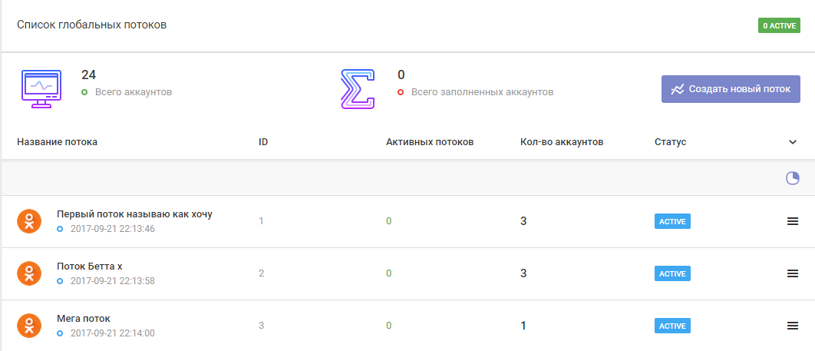Click Odnoklassniki icon of first stream
The height and width of the screenshot is (351, 815).
click(x=29, y=221)
